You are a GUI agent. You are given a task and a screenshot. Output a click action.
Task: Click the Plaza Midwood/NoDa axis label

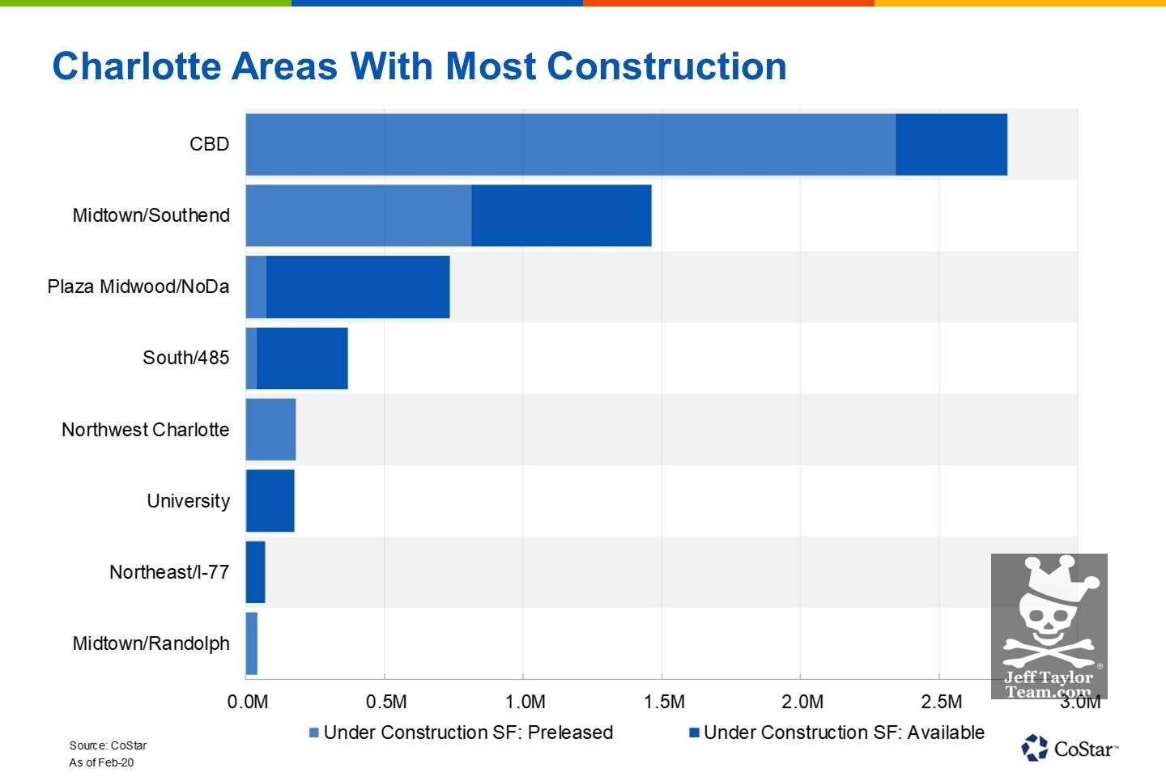[x=138, y=287]
